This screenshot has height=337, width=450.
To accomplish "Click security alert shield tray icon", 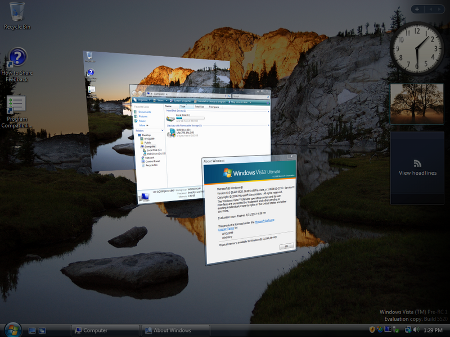I will (x=372, y=330).
